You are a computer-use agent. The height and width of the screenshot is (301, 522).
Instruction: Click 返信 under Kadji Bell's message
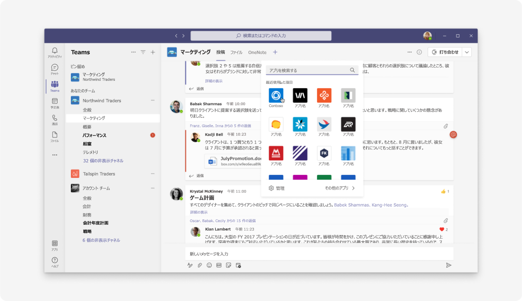[x=197, y=176]
